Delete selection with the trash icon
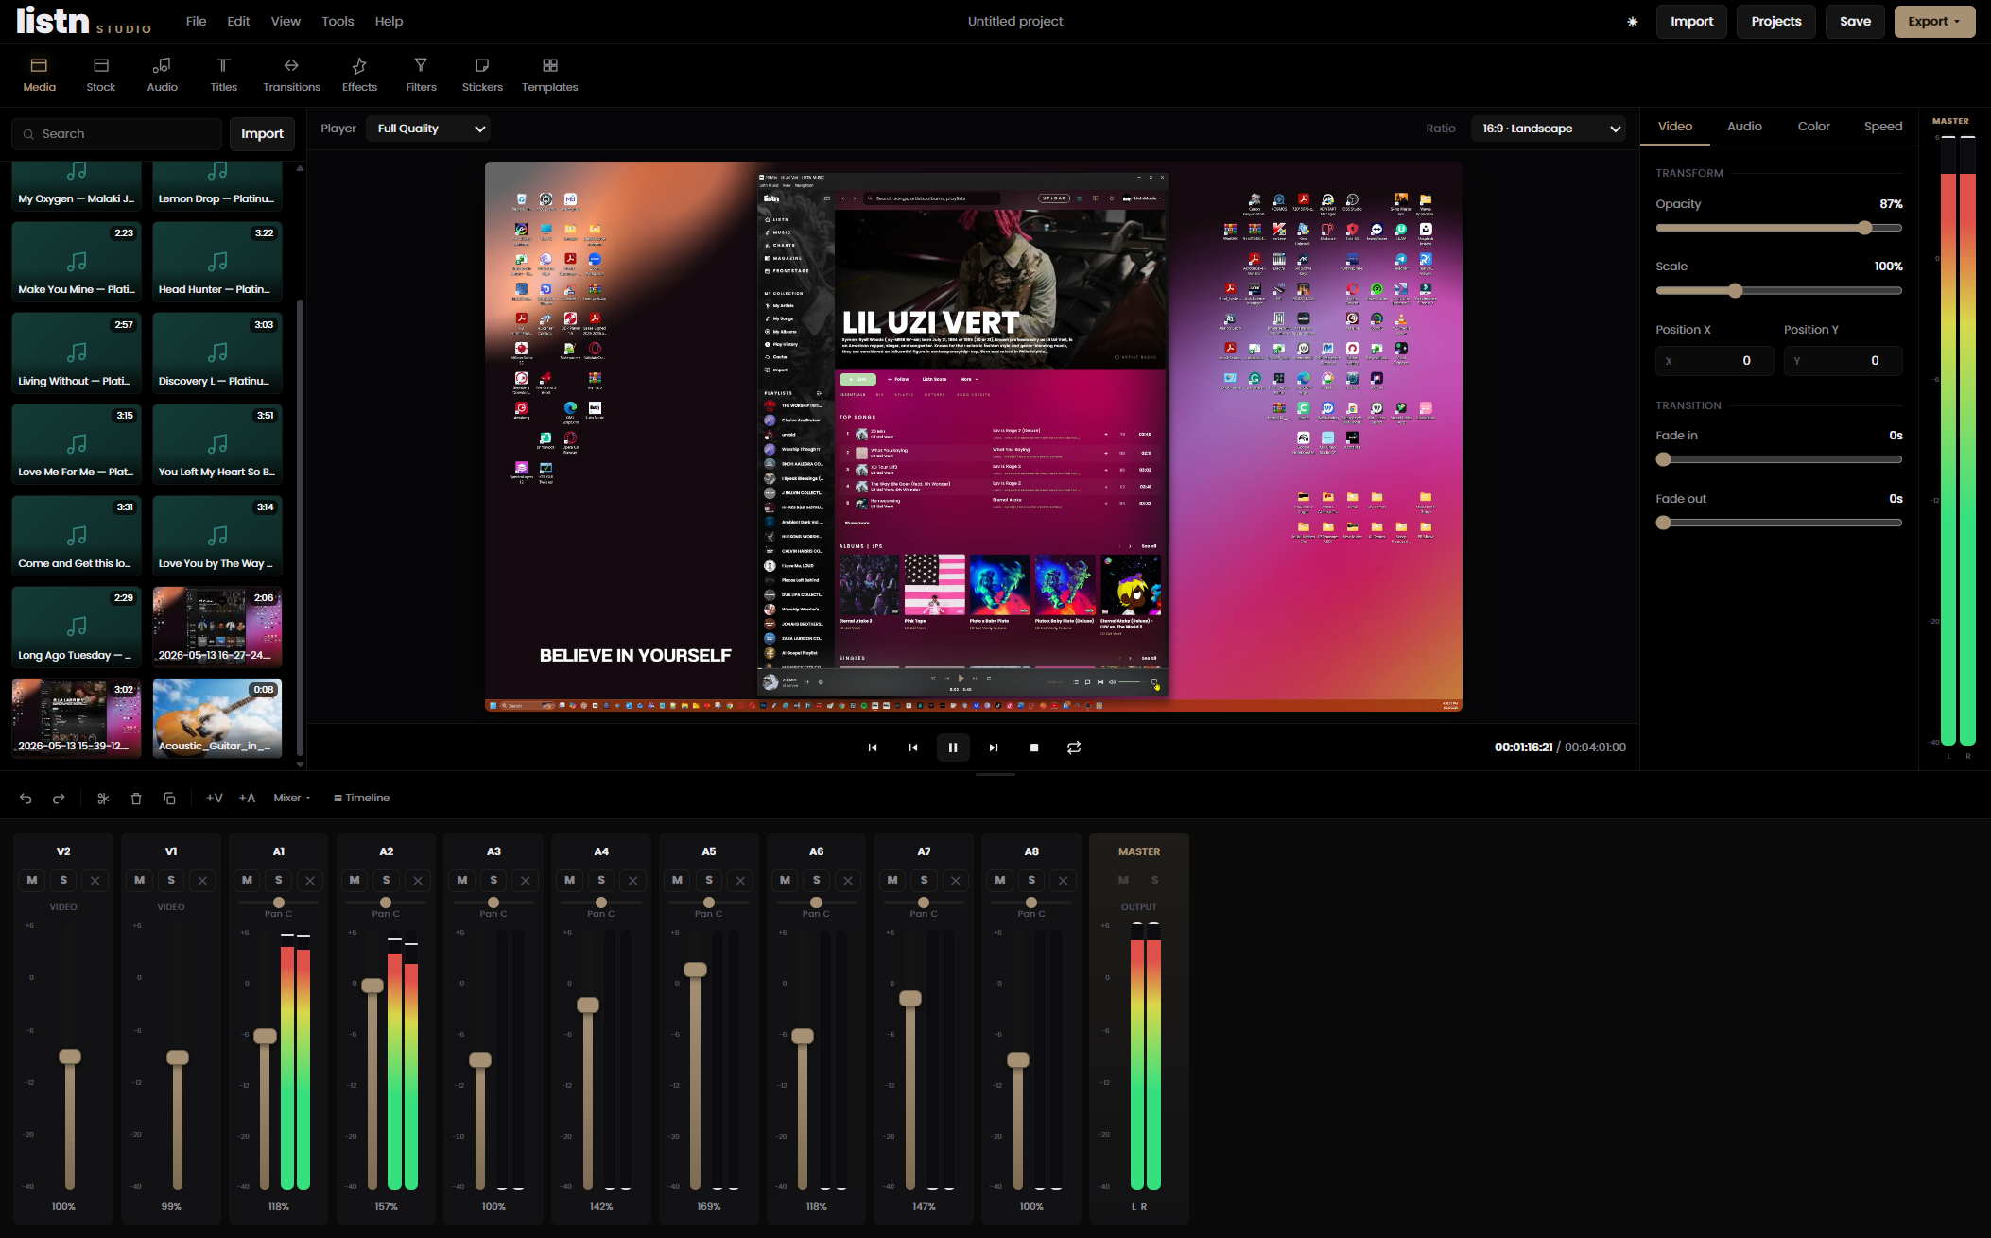The height and width of the screenshot is (1238, 1991). point(136,799)
